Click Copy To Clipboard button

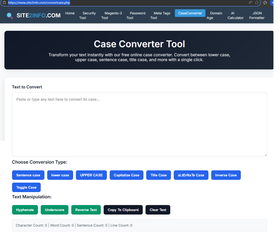[x=123, y=210]
